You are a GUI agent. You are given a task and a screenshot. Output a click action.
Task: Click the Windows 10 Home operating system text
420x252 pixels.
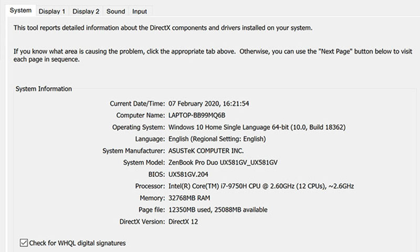[256, 127]
